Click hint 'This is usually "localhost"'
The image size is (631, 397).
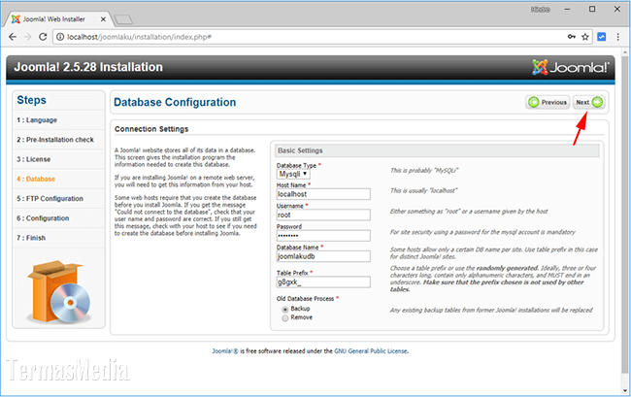(423, 190)
